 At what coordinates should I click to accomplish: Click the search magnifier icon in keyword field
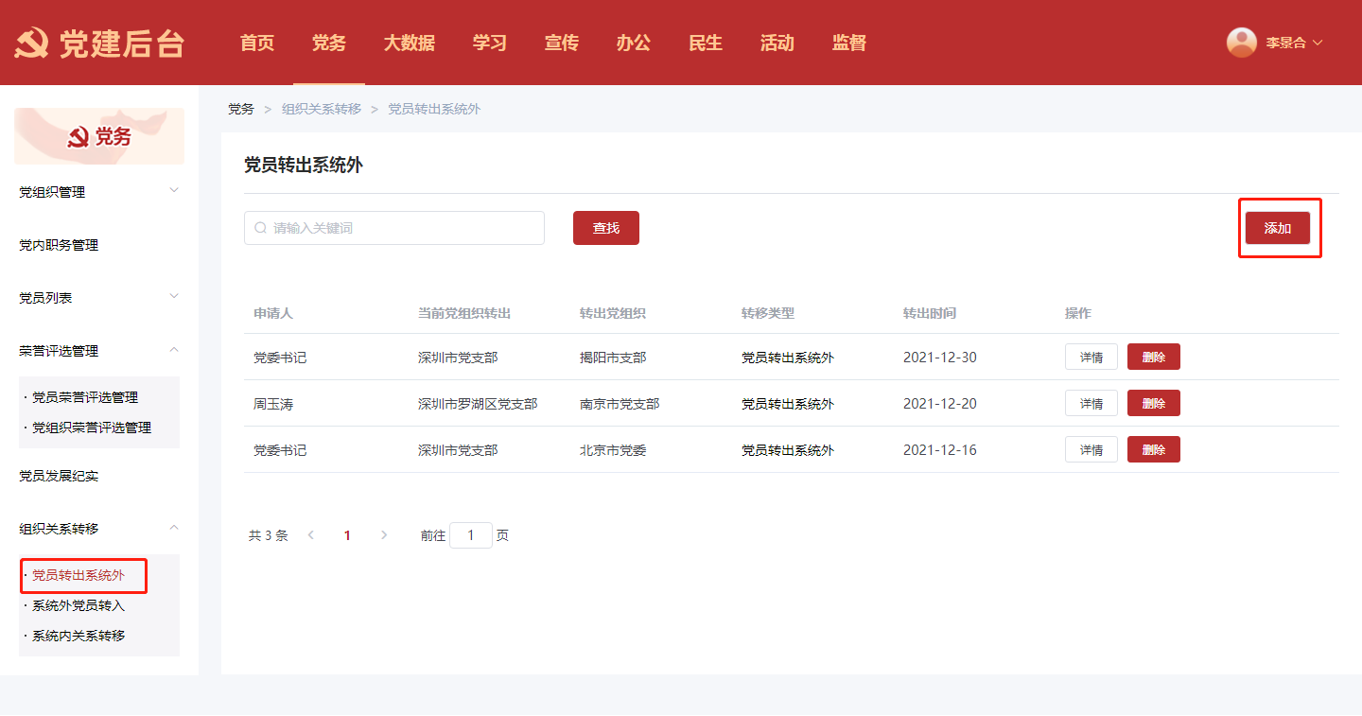pos(261,228)
